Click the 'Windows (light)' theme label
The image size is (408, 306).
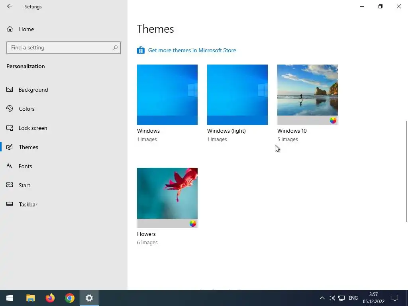point(226,131)
